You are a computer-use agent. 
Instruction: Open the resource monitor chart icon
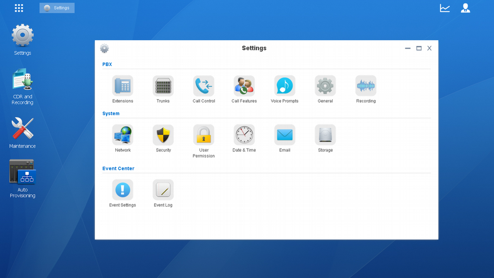point(445,8)
